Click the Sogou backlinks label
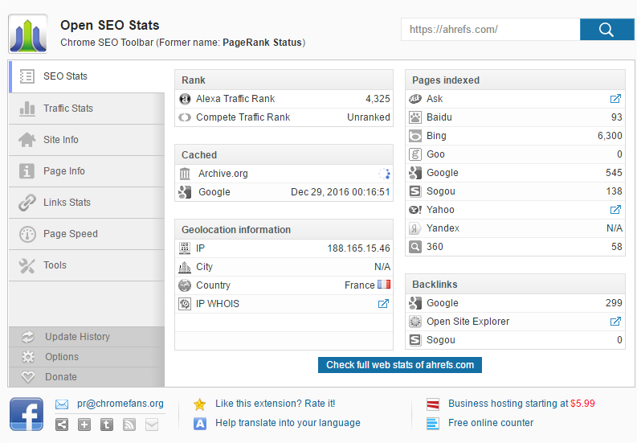Image resolution: width=637 pixels, height=443 pixels. [441, 340]
